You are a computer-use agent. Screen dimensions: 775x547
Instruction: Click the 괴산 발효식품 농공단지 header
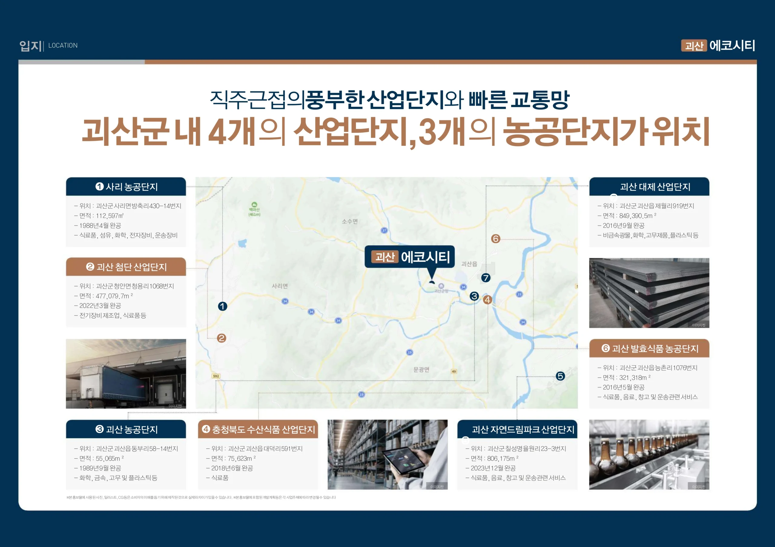(x=649, y=348)
